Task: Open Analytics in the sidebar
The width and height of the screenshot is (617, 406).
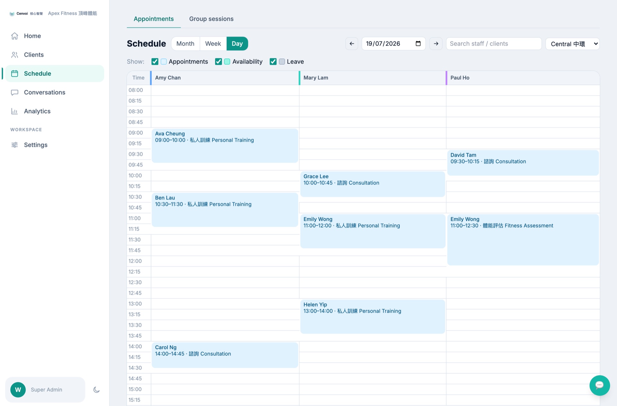Action: [x=55, y=111]
